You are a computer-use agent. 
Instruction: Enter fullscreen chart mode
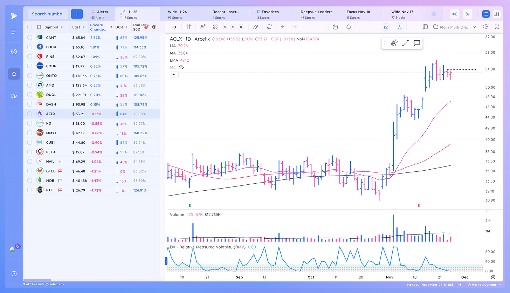tap(497, 27)
